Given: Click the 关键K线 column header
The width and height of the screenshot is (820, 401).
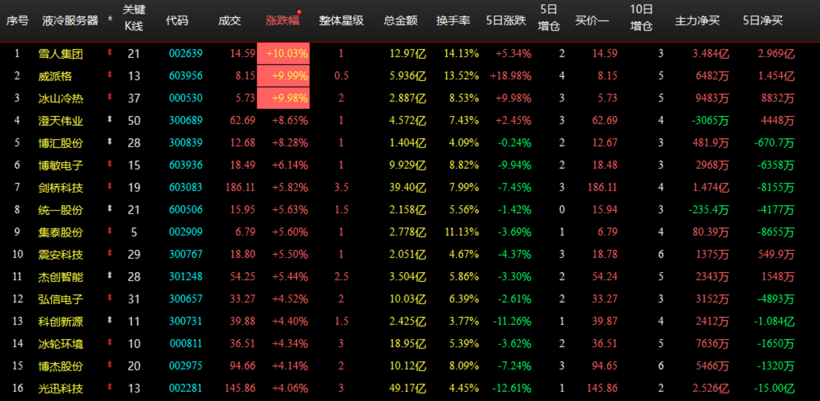Looking at the screenshot, I should coord(133,17).
